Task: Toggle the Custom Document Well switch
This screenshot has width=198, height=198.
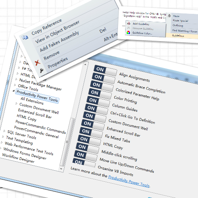Action: click(x=95, y=117)
